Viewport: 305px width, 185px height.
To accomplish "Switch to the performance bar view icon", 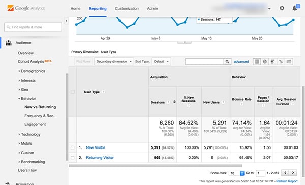I will pos(272,62).
